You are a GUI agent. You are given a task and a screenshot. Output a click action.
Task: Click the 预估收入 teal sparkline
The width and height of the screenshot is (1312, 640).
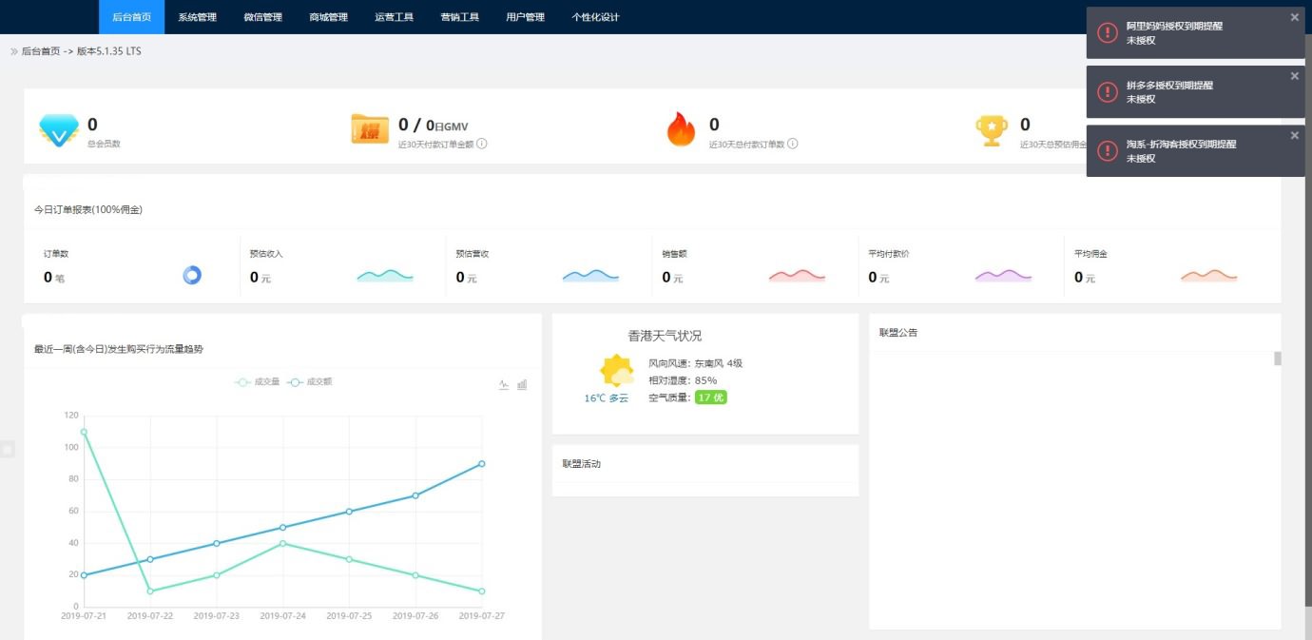click(385, 275)
